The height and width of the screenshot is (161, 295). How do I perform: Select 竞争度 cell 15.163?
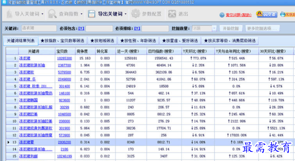click(85, 58)
